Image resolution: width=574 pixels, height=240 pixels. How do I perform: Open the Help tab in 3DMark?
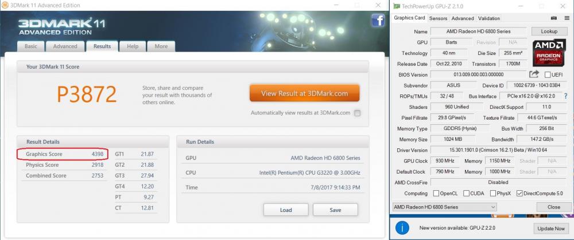133,46
